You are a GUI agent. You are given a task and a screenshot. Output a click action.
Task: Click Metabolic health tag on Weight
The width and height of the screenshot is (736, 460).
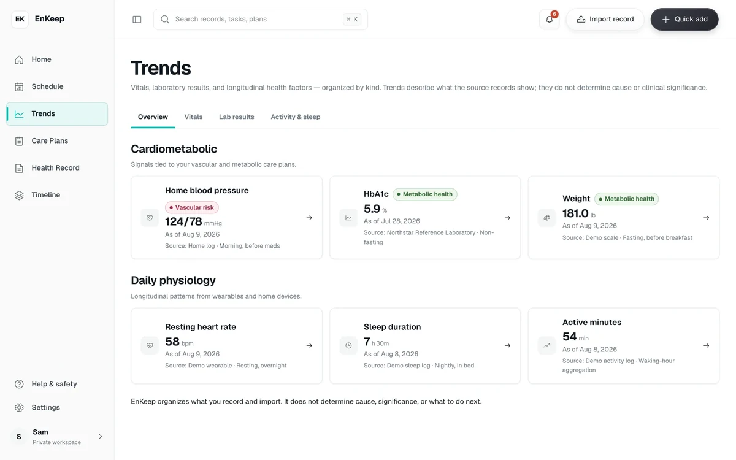point(626,199)
